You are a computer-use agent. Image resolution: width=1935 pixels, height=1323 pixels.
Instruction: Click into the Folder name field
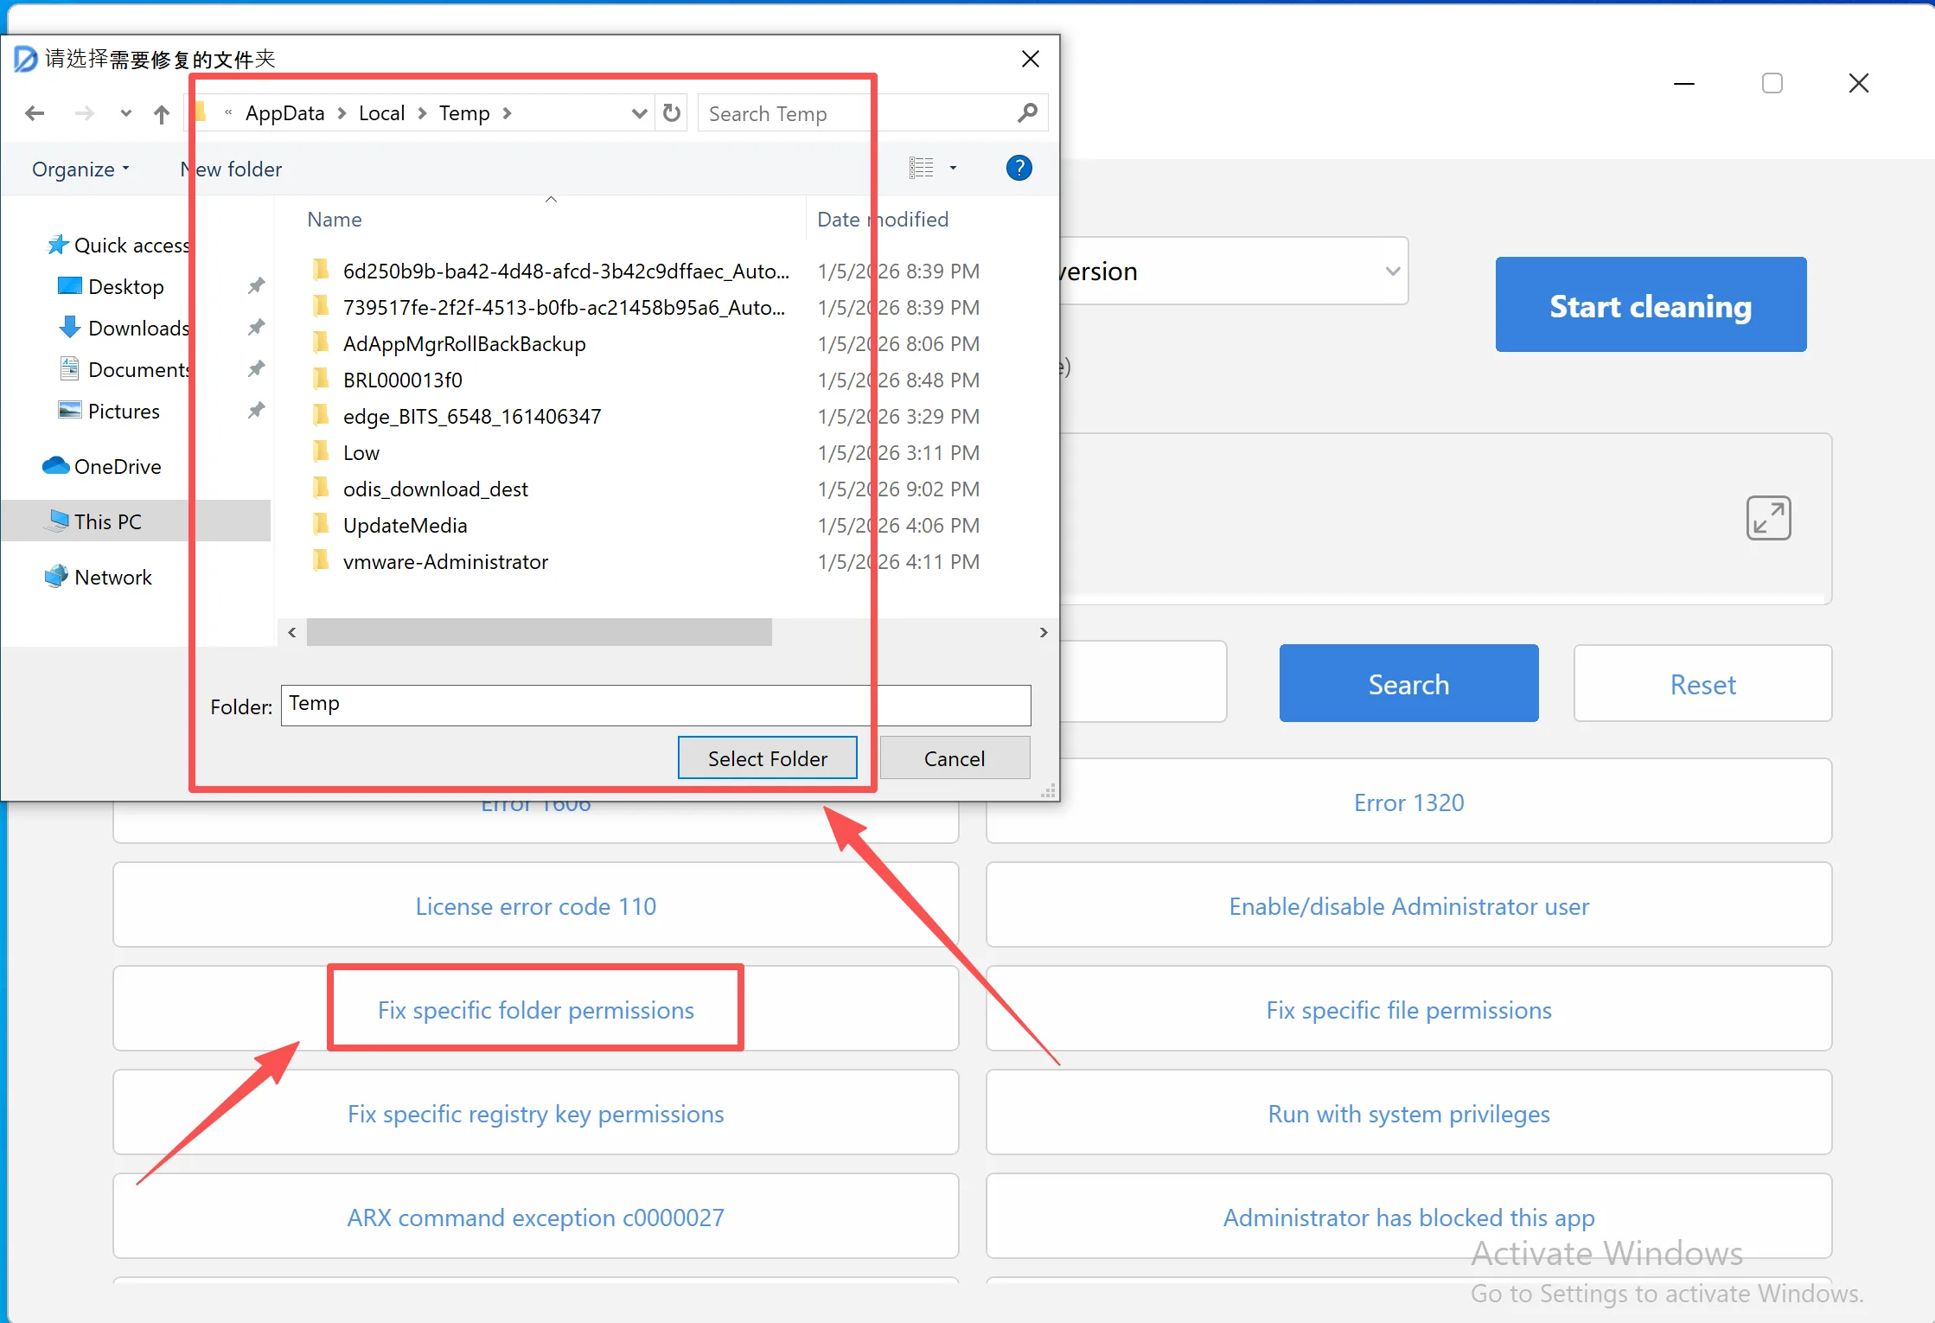tap(655, 705)
